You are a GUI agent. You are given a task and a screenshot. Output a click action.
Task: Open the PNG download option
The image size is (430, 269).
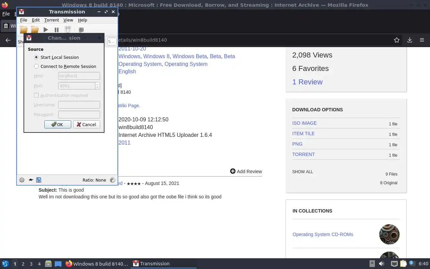click(x=297, y=144)
